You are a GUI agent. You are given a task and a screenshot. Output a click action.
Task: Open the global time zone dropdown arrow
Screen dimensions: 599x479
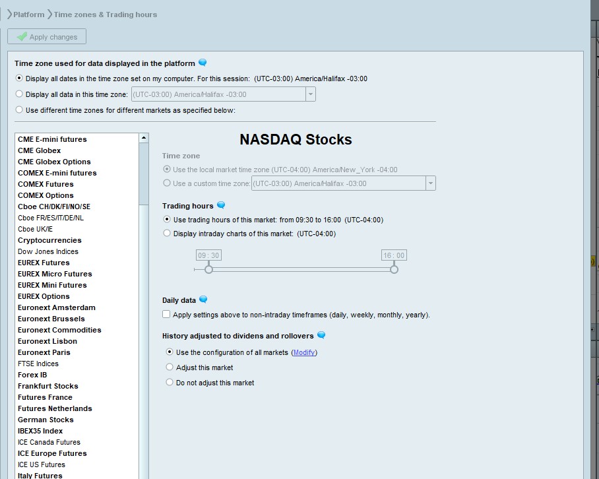(311, 94)
